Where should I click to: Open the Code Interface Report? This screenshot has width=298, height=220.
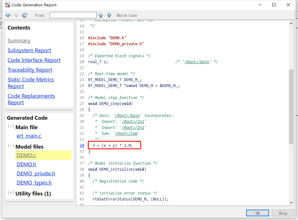click(x=34, y=60)
